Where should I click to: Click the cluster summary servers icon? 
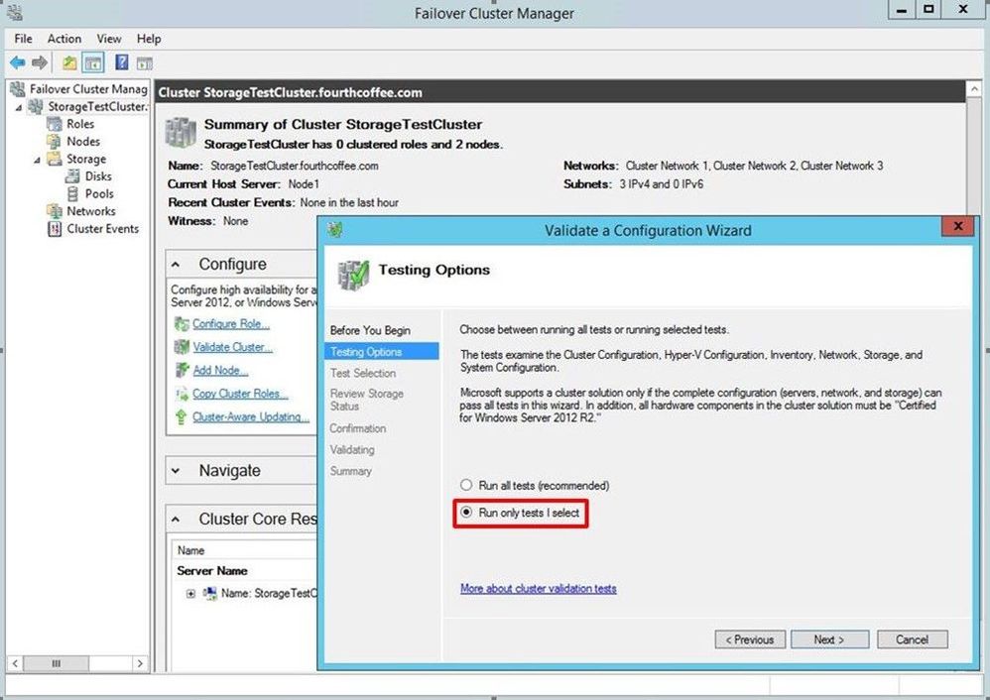(181, 133)
